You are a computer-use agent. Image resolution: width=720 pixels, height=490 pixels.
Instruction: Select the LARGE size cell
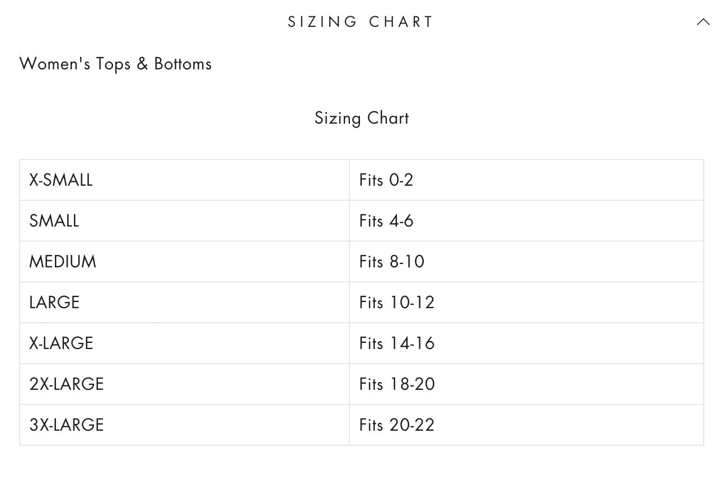pyautogui.click(x=54, y=303)
